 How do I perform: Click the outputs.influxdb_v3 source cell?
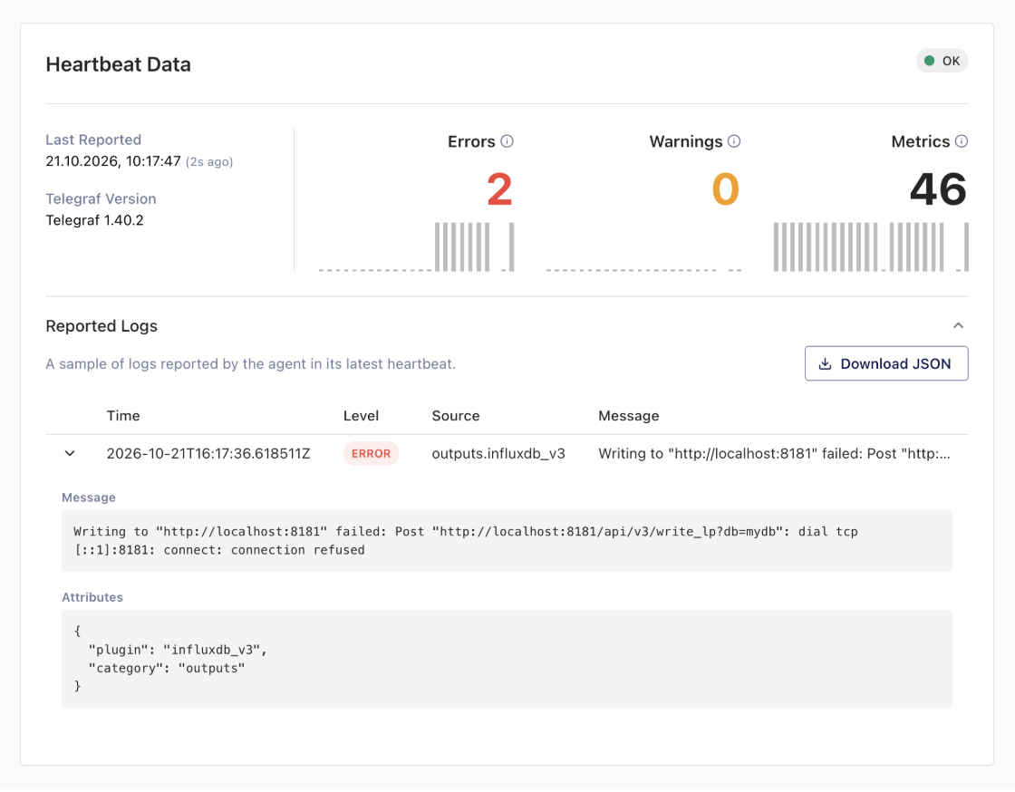[498, 454]
